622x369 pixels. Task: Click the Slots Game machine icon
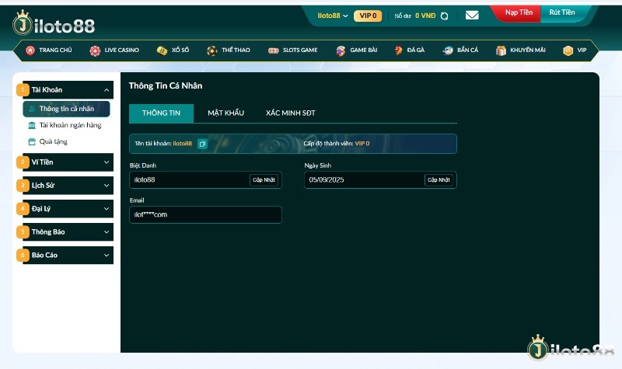274,50
